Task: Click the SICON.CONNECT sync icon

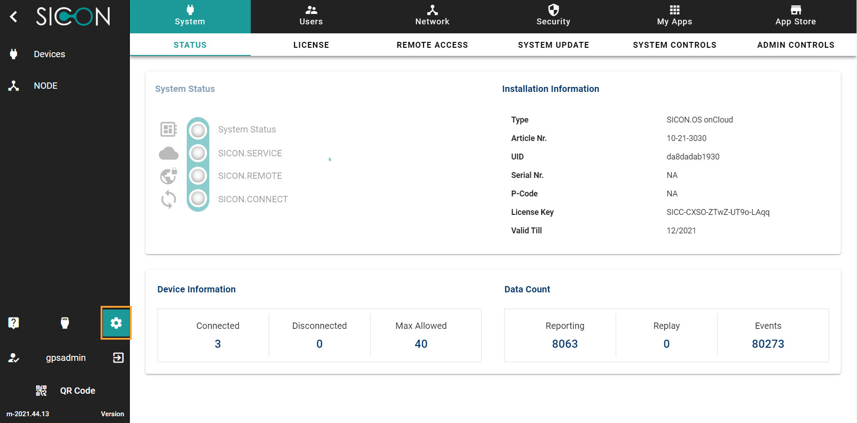Action: (x=168, y=199)
